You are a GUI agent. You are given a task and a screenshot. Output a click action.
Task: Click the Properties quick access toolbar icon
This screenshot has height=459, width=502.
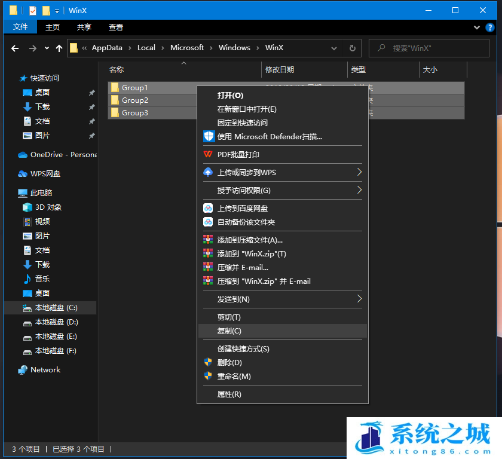pyautogui.click(x=33, y=11)
